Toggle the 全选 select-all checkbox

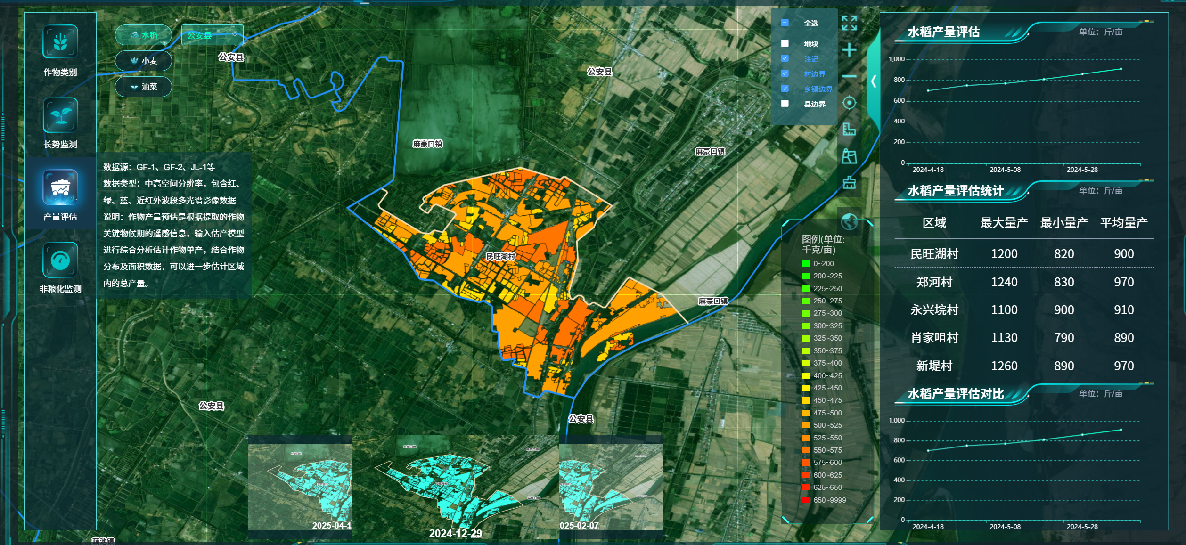tap(785, 23)
